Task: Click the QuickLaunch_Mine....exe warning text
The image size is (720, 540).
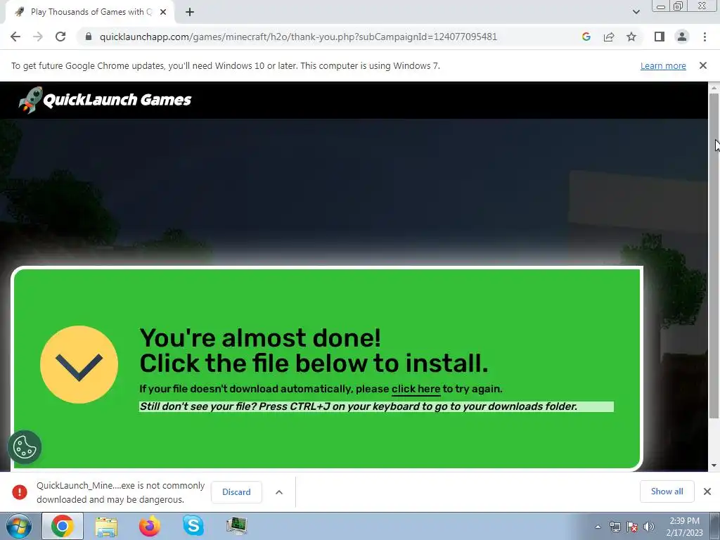Action: [120, 492]
